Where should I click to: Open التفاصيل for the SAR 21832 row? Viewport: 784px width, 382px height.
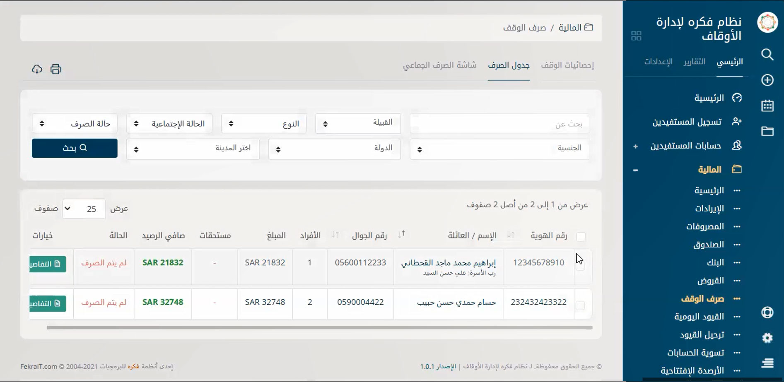point(47,264)
